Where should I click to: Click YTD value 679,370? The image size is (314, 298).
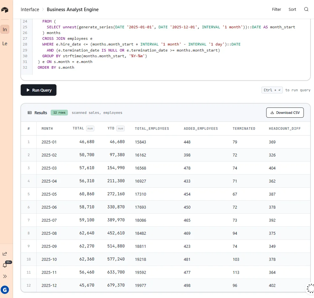(116, 285)
